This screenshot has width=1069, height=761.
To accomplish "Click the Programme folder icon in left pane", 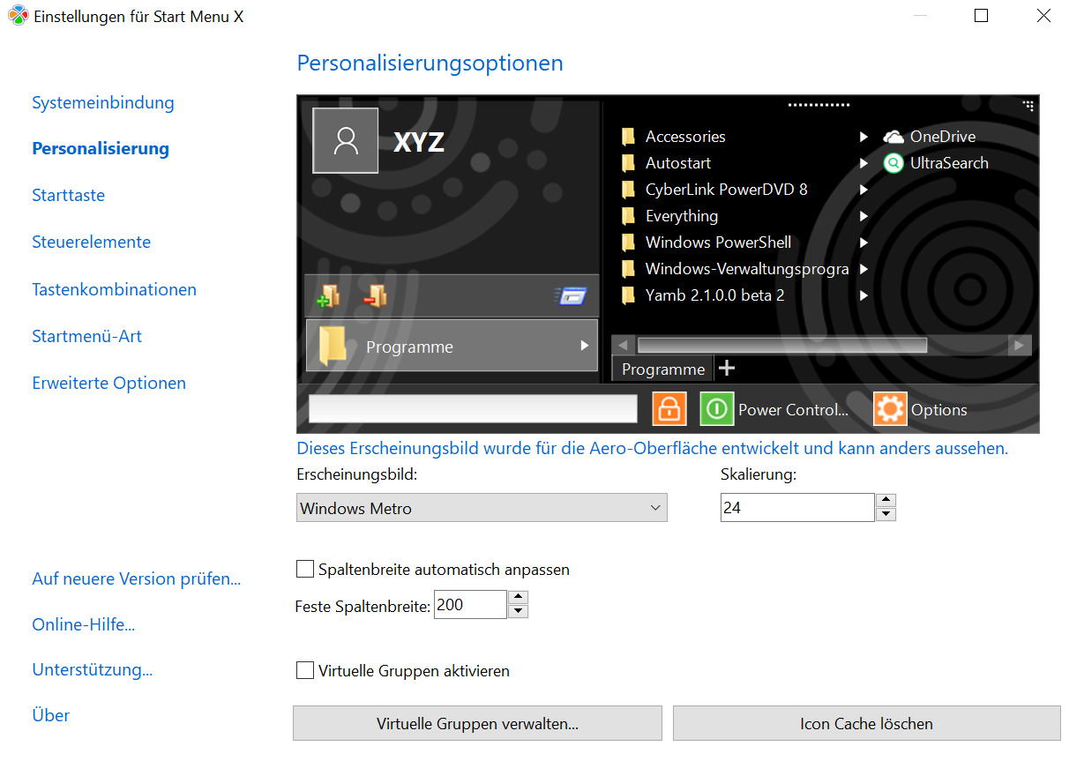I will coord(333,346).
